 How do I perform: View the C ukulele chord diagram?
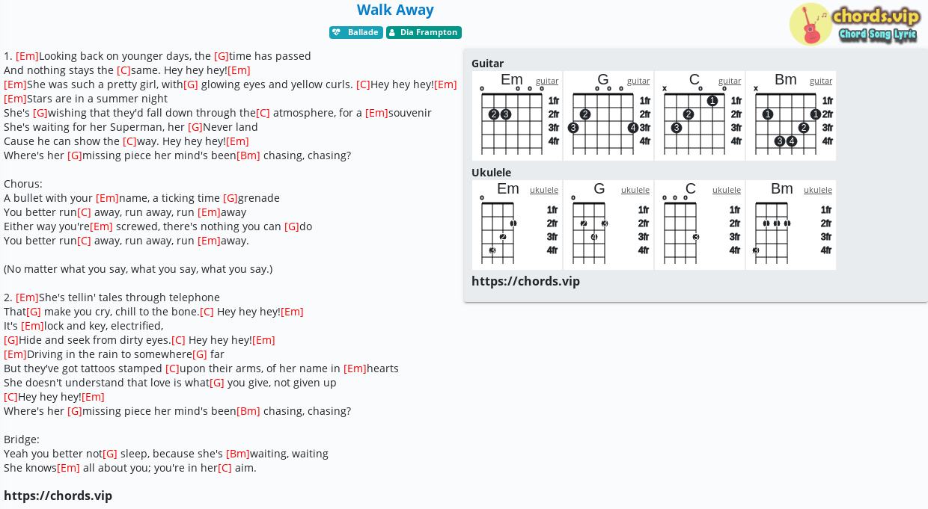700,225
